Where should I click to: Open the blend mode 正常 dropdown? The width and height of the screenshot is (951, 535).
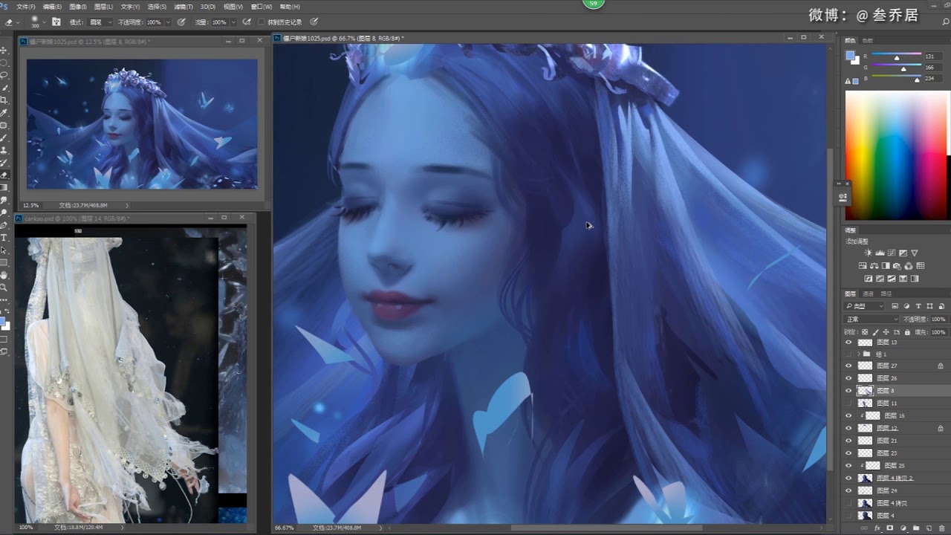pyautogui.click(x=872, y=320)
